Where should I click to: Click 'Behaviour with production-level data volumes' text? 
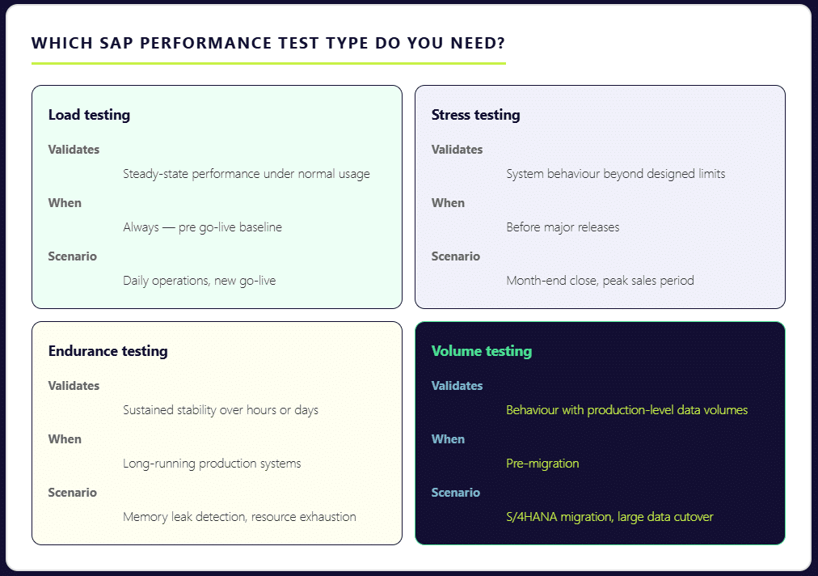click(626, 410)
